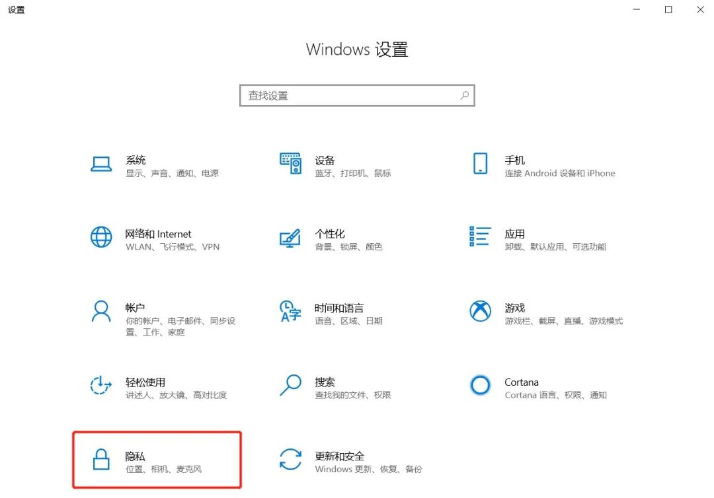Screen dimensions: 714x498
Task: Click the phone icon for 手机
Action: (481, 163)
